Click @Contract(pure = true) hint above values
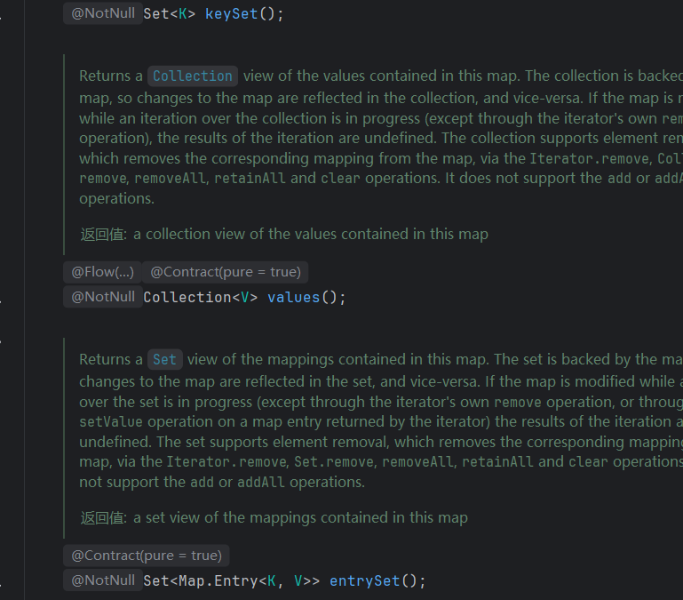 (x=226, y=272)
